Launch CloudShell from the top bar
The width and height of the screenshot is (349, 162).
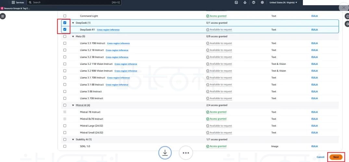click(x=236, y=2)
